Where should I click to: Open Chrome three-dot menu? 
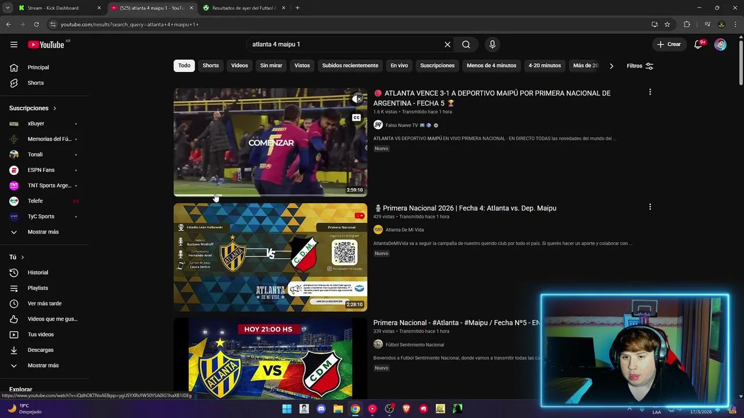pyautogui.click(x=735, y=24)
